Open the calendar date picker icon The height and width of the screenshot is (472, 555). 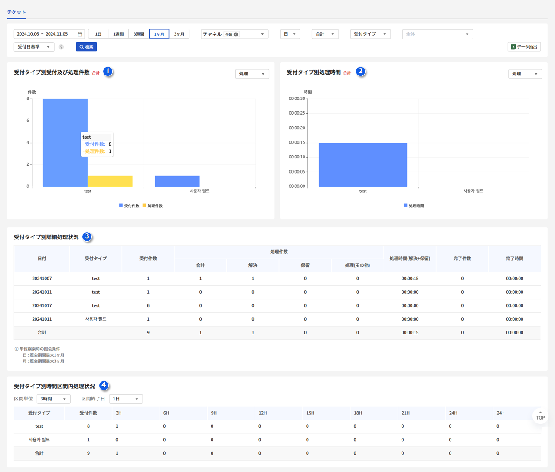(x=80, y=34)
